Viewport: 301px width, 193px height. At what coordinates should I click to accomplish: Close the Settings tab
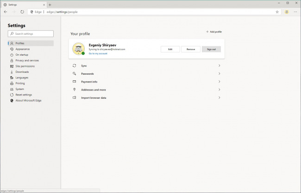44,5
